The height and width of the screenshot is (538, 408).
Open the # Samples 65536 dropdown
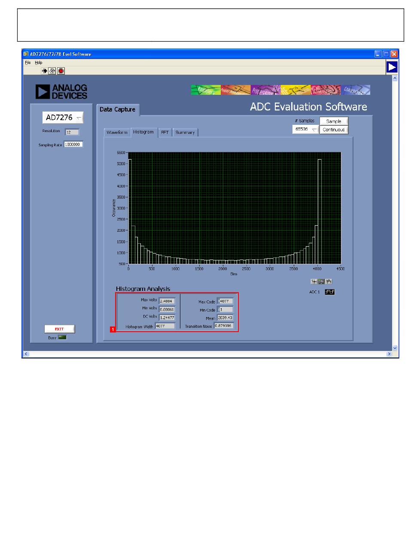click(x=305, y=129)
